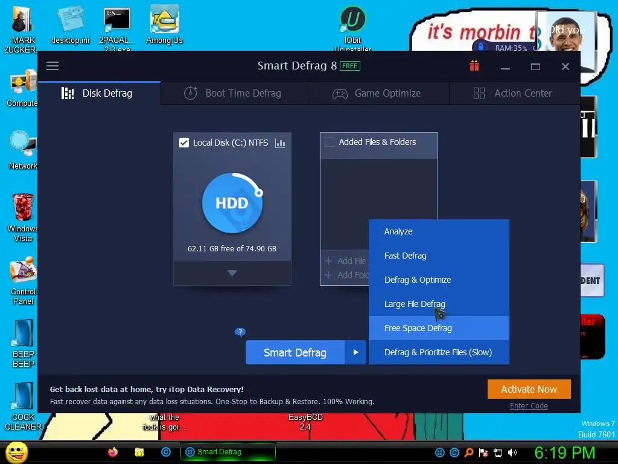
Task: Expand the Local Disk card down arrow
Action: pyautogui.click(x=232, y=273)
